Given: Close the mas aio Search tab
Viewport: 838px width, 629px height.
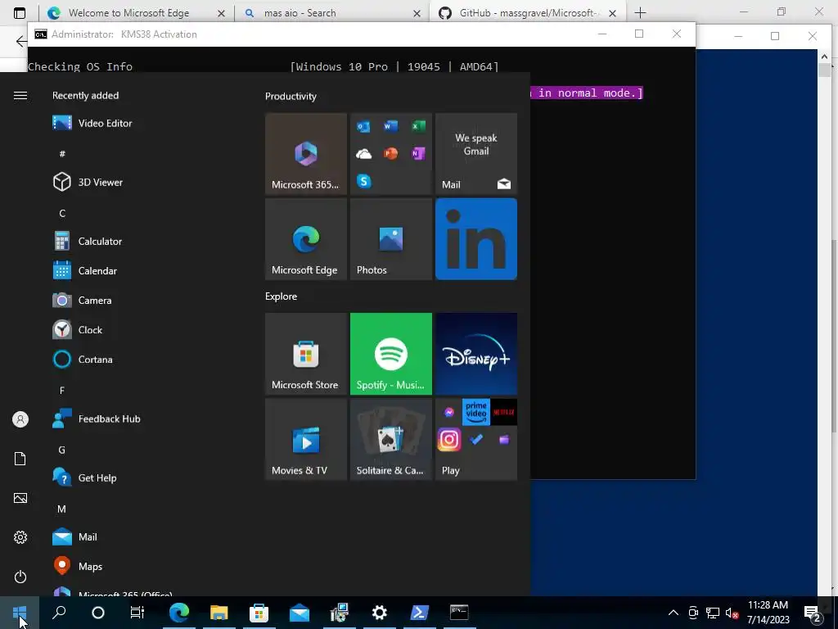Looking at the screenshot, I should [x=417, y=13].
